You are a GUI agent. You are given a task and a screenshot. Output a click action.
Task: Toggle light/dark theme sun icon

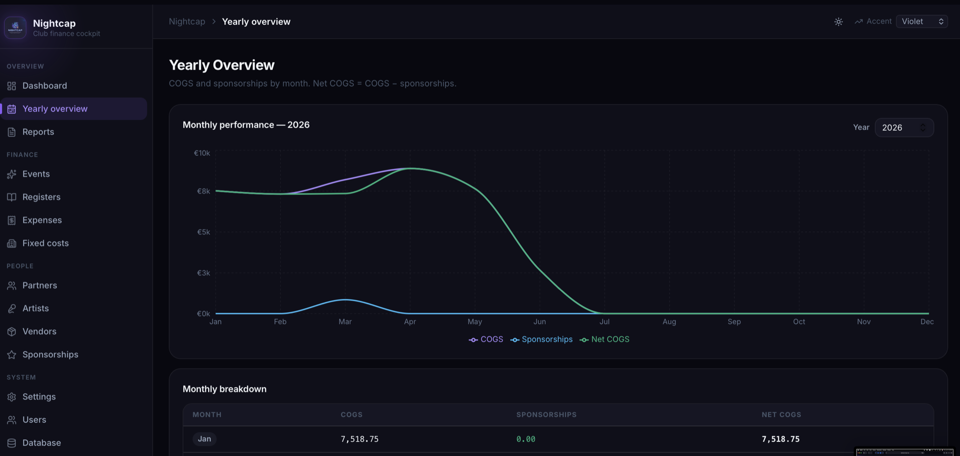839,22
